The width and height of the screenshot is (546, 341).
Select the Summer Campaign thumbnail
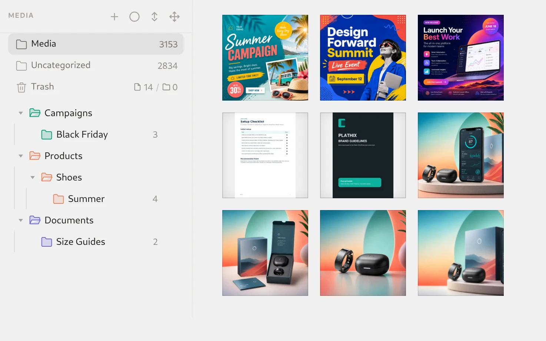(x=265, y=58)
